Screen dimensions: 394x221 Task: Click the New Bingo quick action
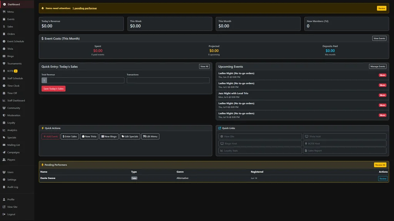109,136
